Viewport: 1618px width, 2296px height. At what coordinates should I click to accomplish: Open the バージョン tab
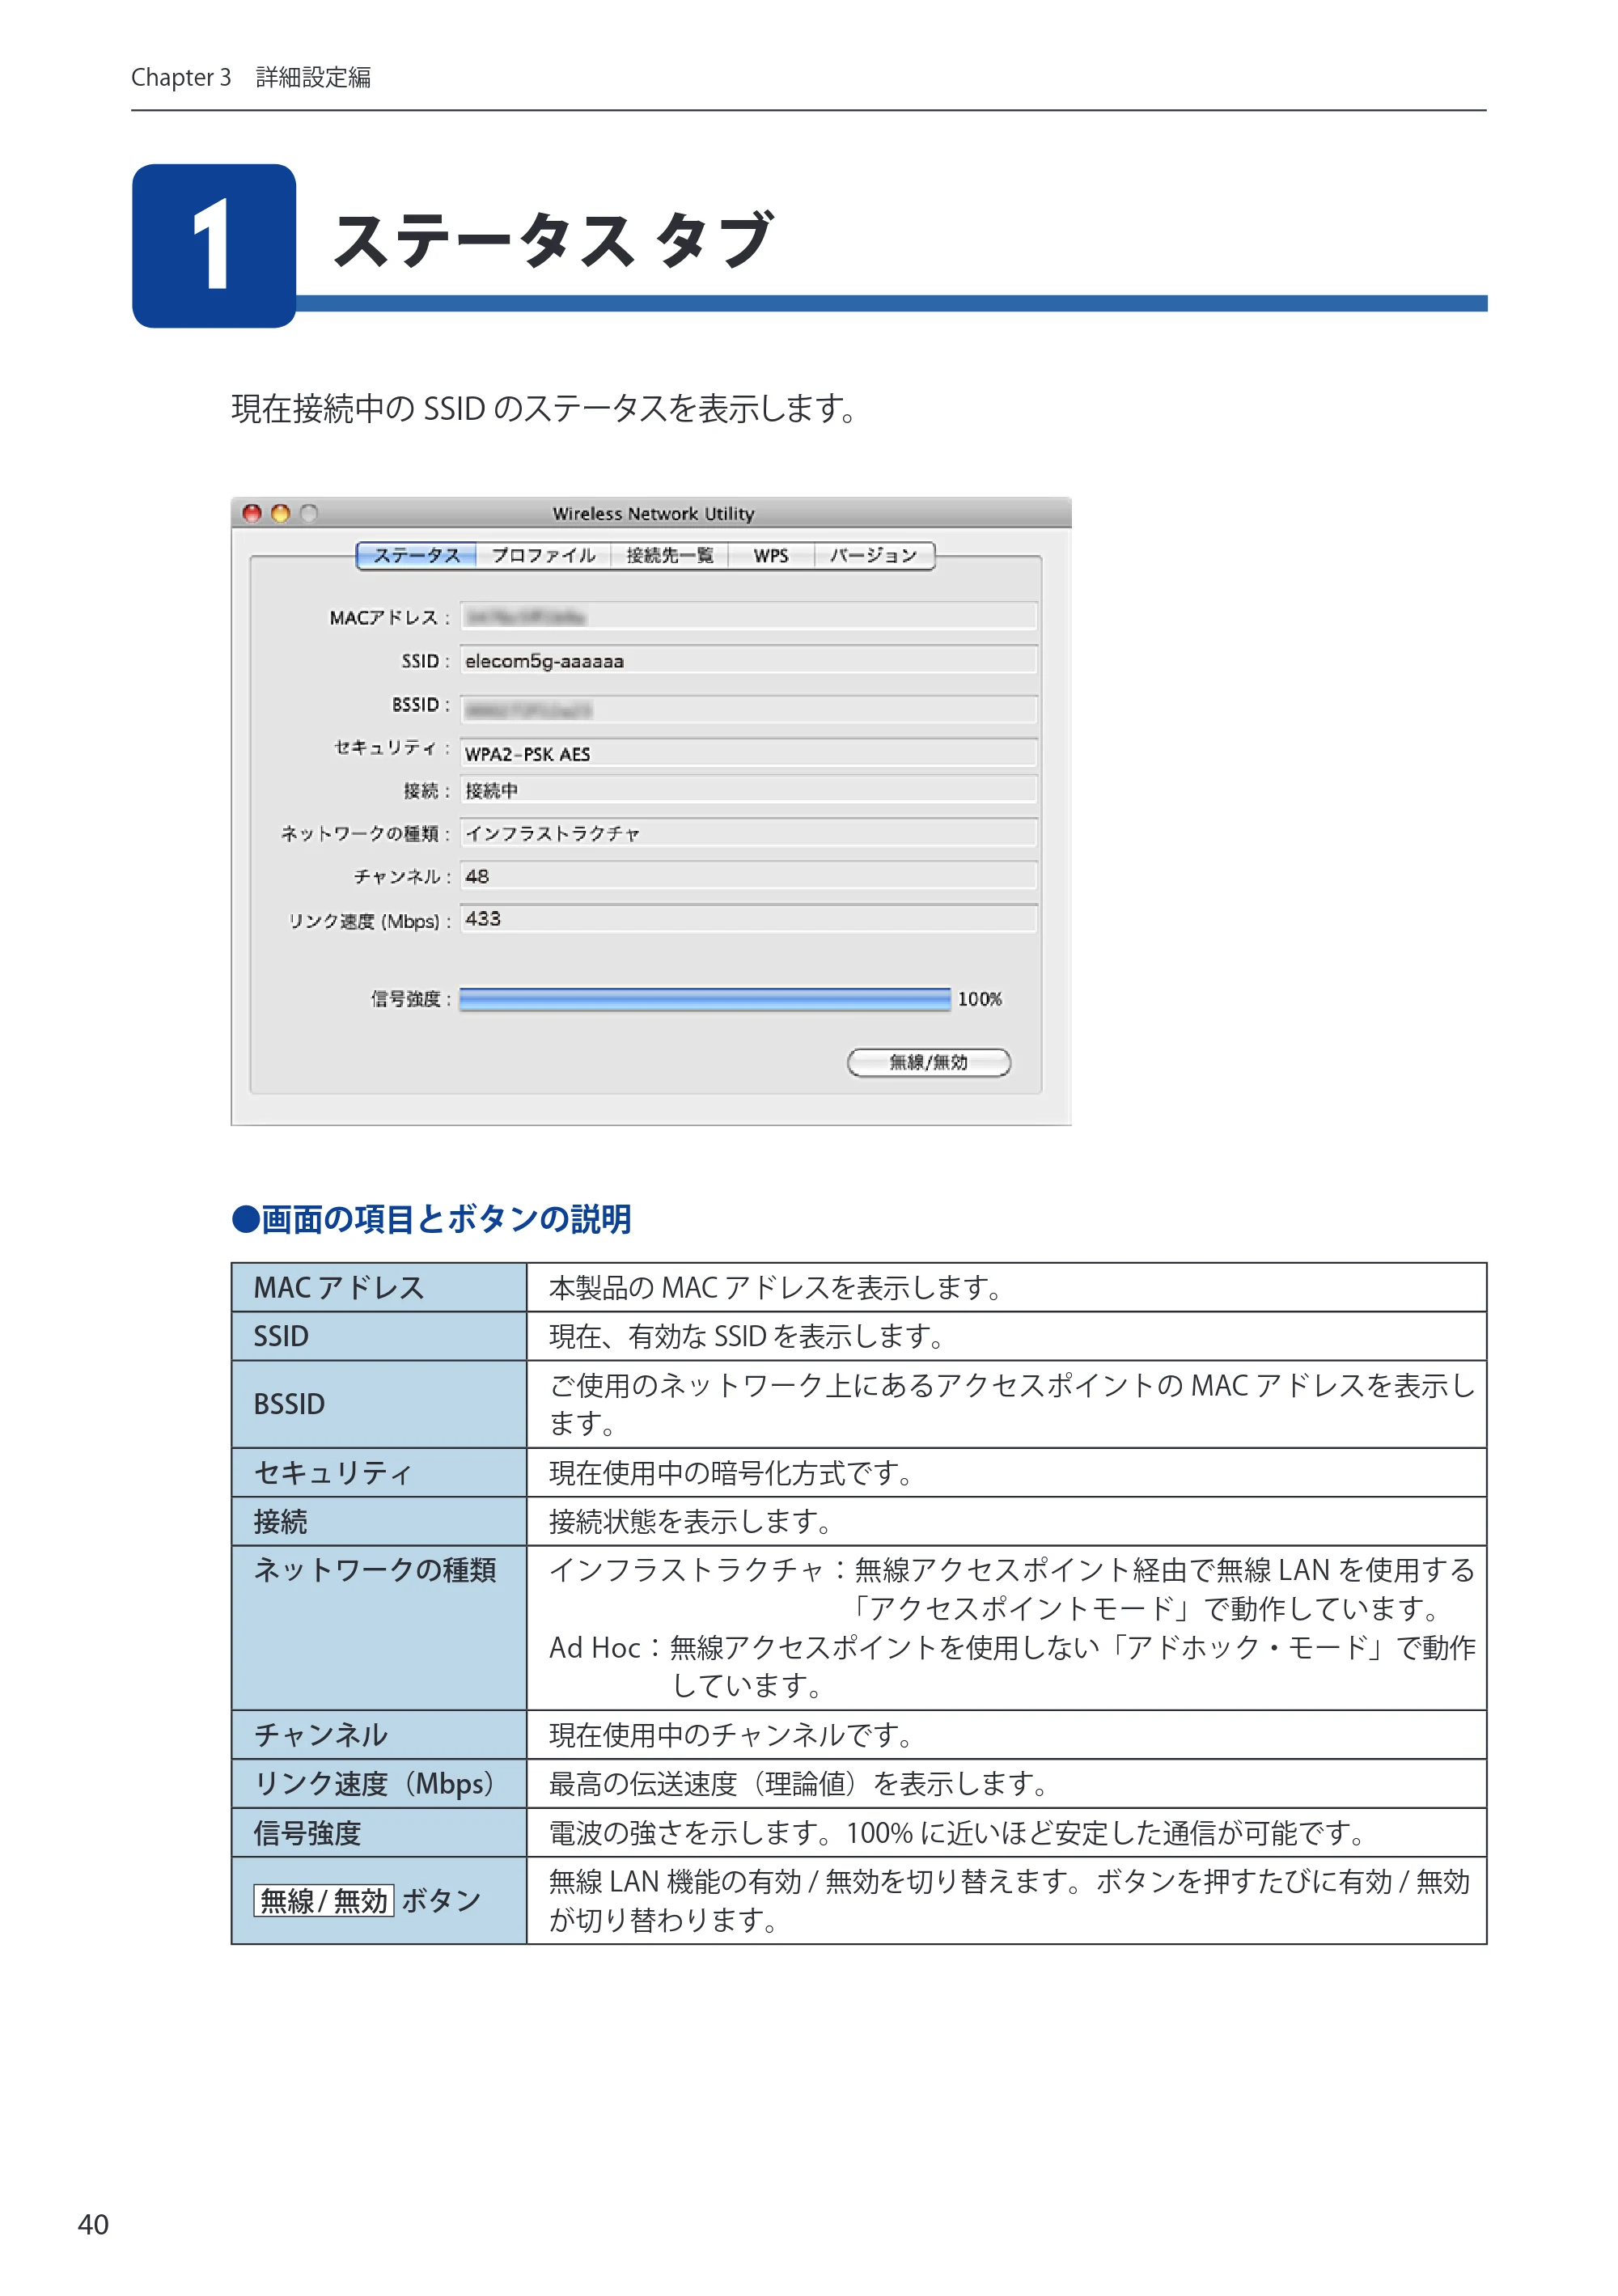tap(874, 556)
